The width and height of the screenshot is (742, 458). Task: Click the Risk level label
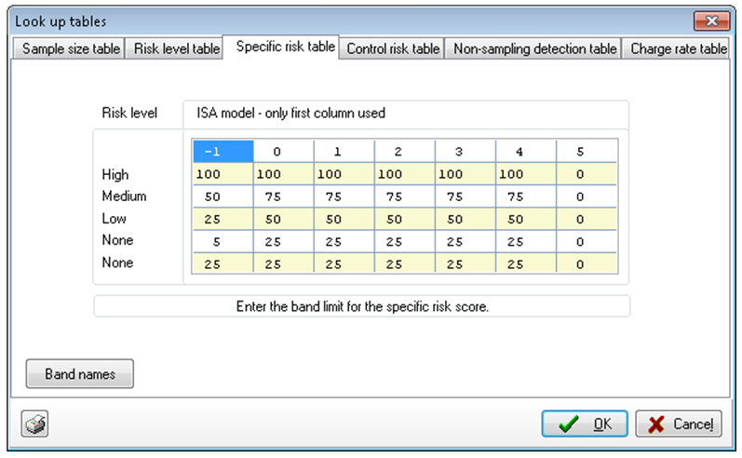pyautogui.click(x=129, y=113)
